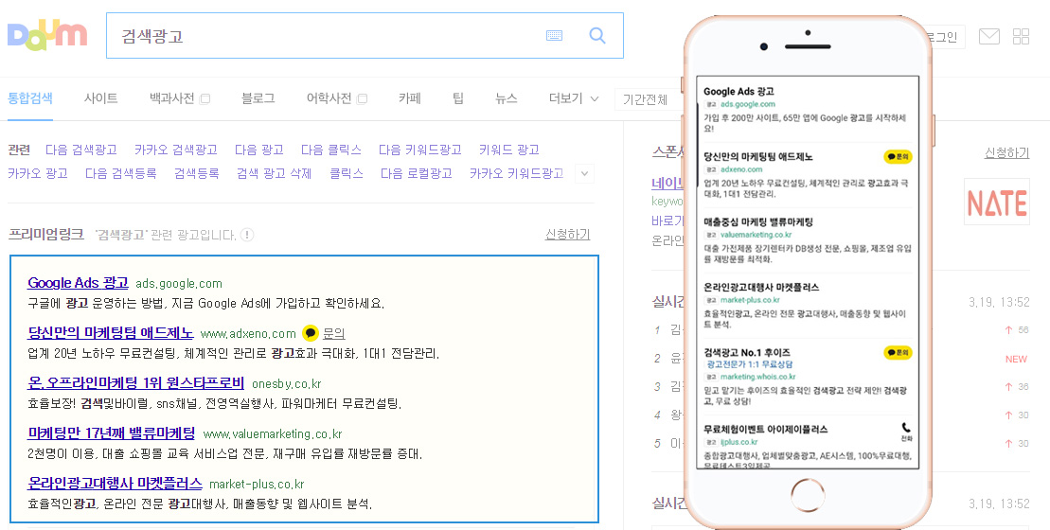Expand the 더보기 menu
This screenshot has width=1050, height=530.
[x=573, y=98]
